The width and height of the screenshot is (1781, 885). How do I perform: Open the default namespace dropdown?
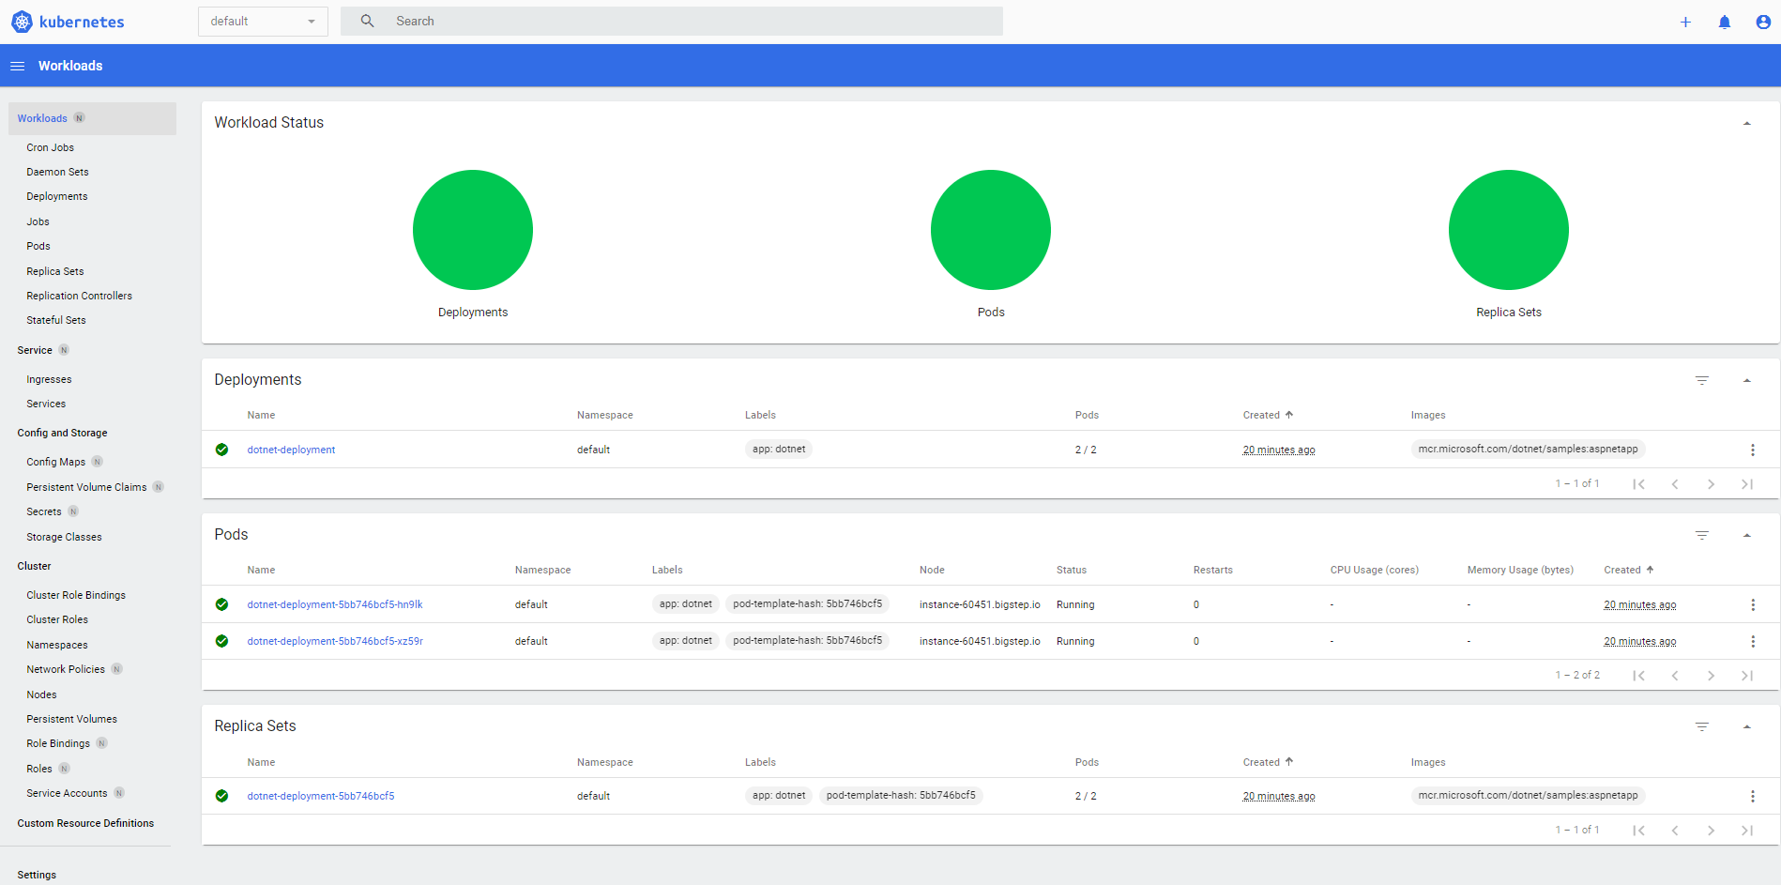tap(263, 22)
